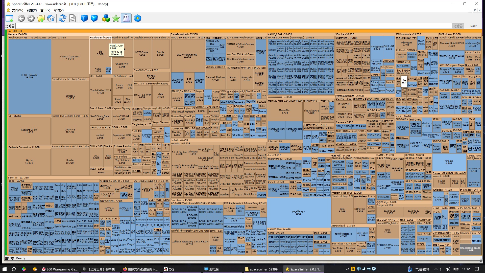Open the 编辑(X) menu
Viewport: 485px width, 273px height.
point(32,10)
